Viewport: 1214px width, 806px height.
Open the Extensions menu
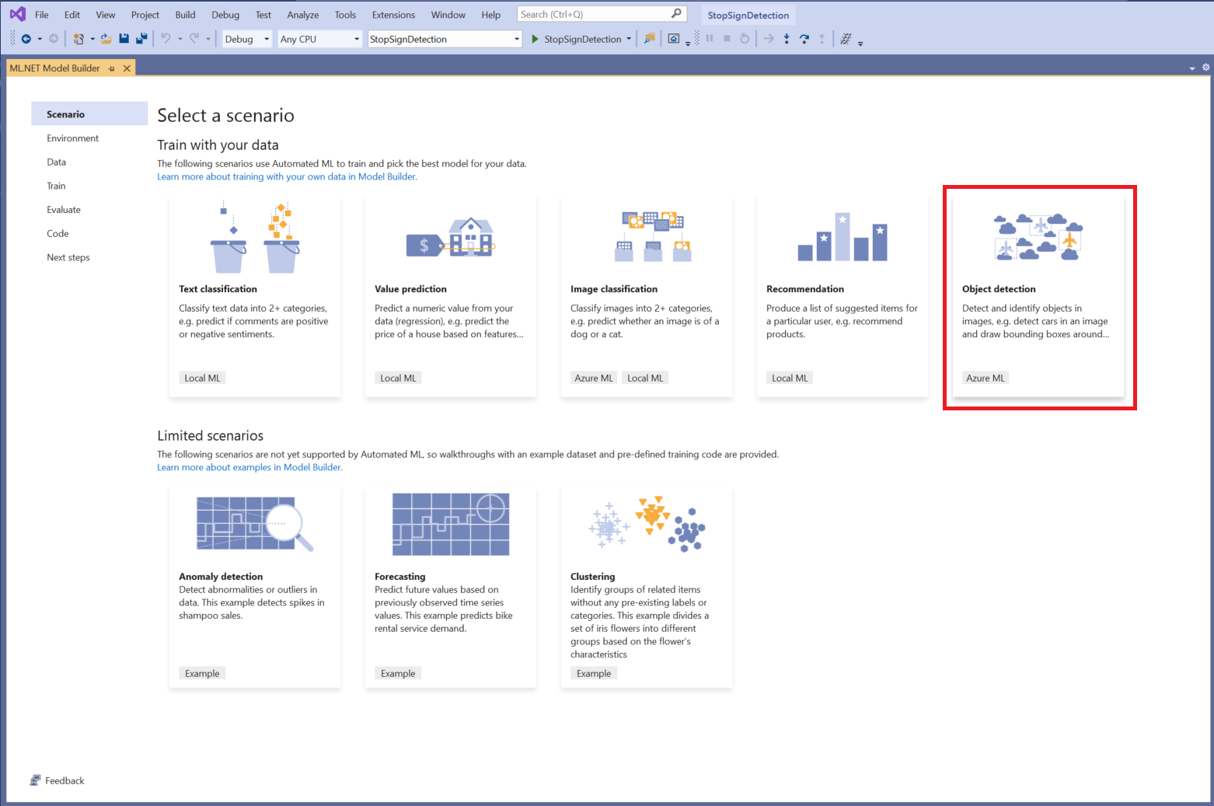point(393,14)
